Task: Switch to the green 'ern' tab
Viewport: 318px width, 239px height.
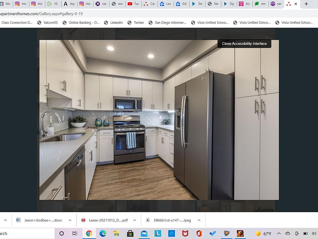Action: [x=260, y=4]
